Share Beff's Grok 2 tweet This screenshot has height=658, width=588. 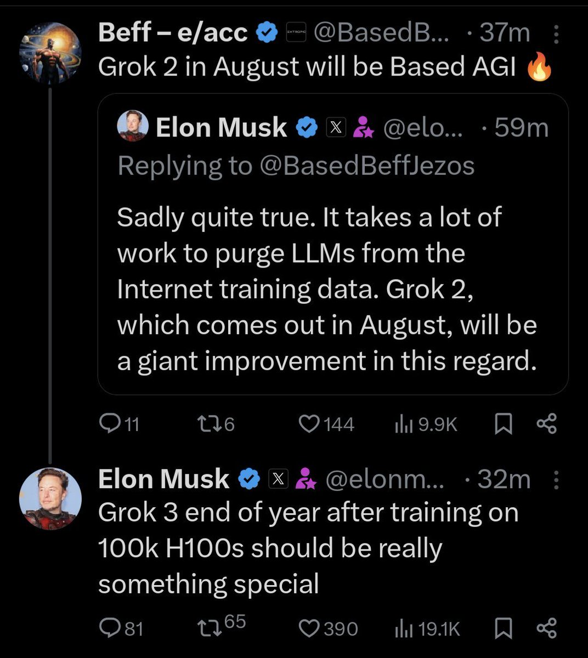[546, 424]
